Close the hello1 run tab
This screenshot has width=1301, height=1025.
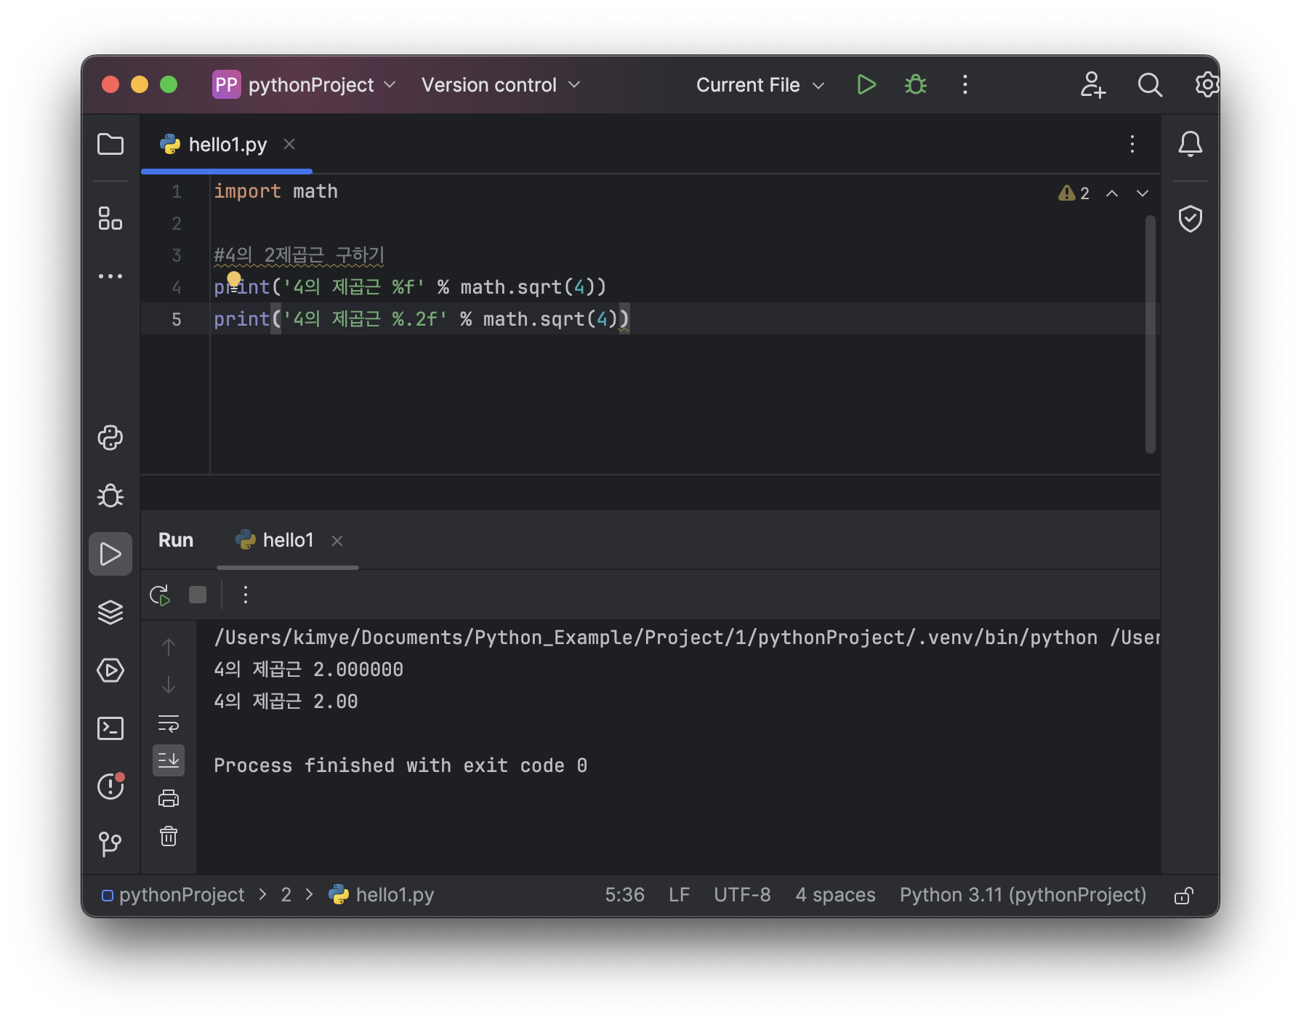coord(337,540)
